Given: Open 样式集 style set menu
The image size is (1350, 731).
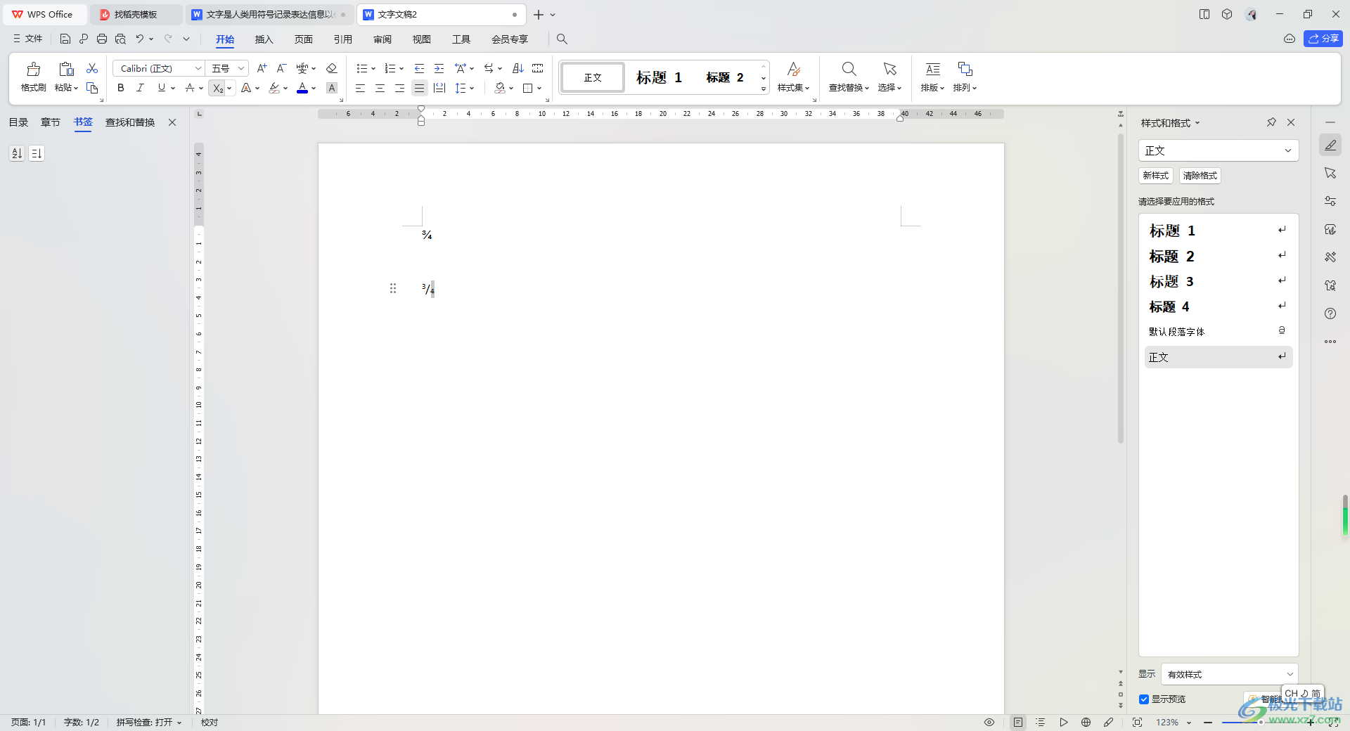Looking at the screenshot, I should 793,77.
